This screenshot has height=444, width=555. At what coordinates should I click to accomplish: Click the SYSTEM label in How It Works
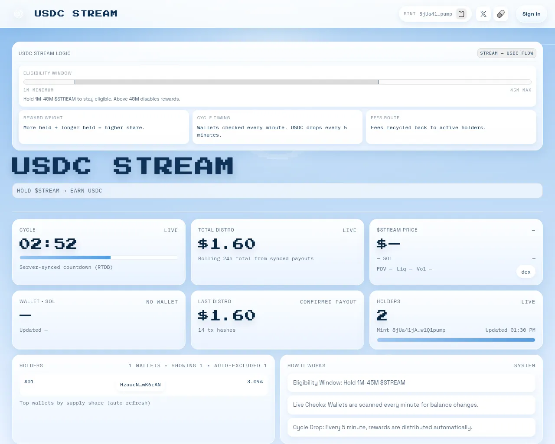coord(525,366)
